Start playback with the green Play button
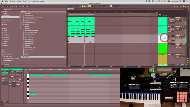The width and height of the screenshot is (190, 107). [x=80, y=6]
